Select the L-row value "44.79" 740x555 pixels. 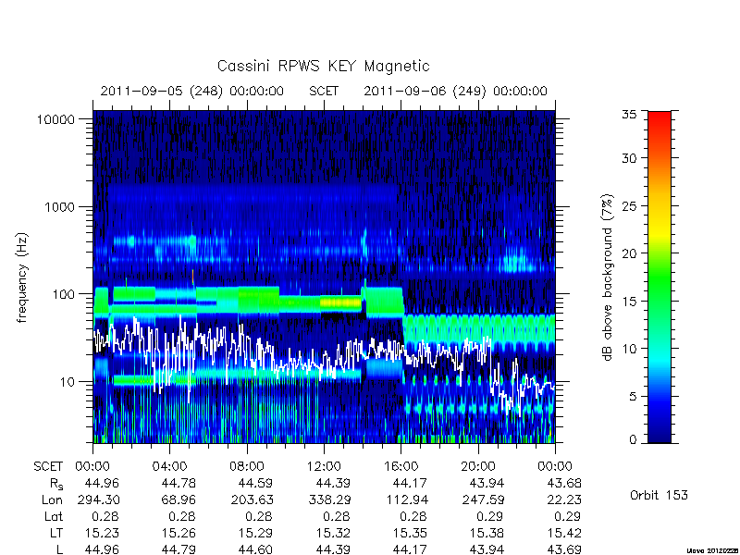179,549
